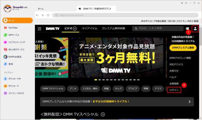Viewport: 202px width, 120px height.
Task: Select the 特撮 category chip
Action: pos(106,89)
